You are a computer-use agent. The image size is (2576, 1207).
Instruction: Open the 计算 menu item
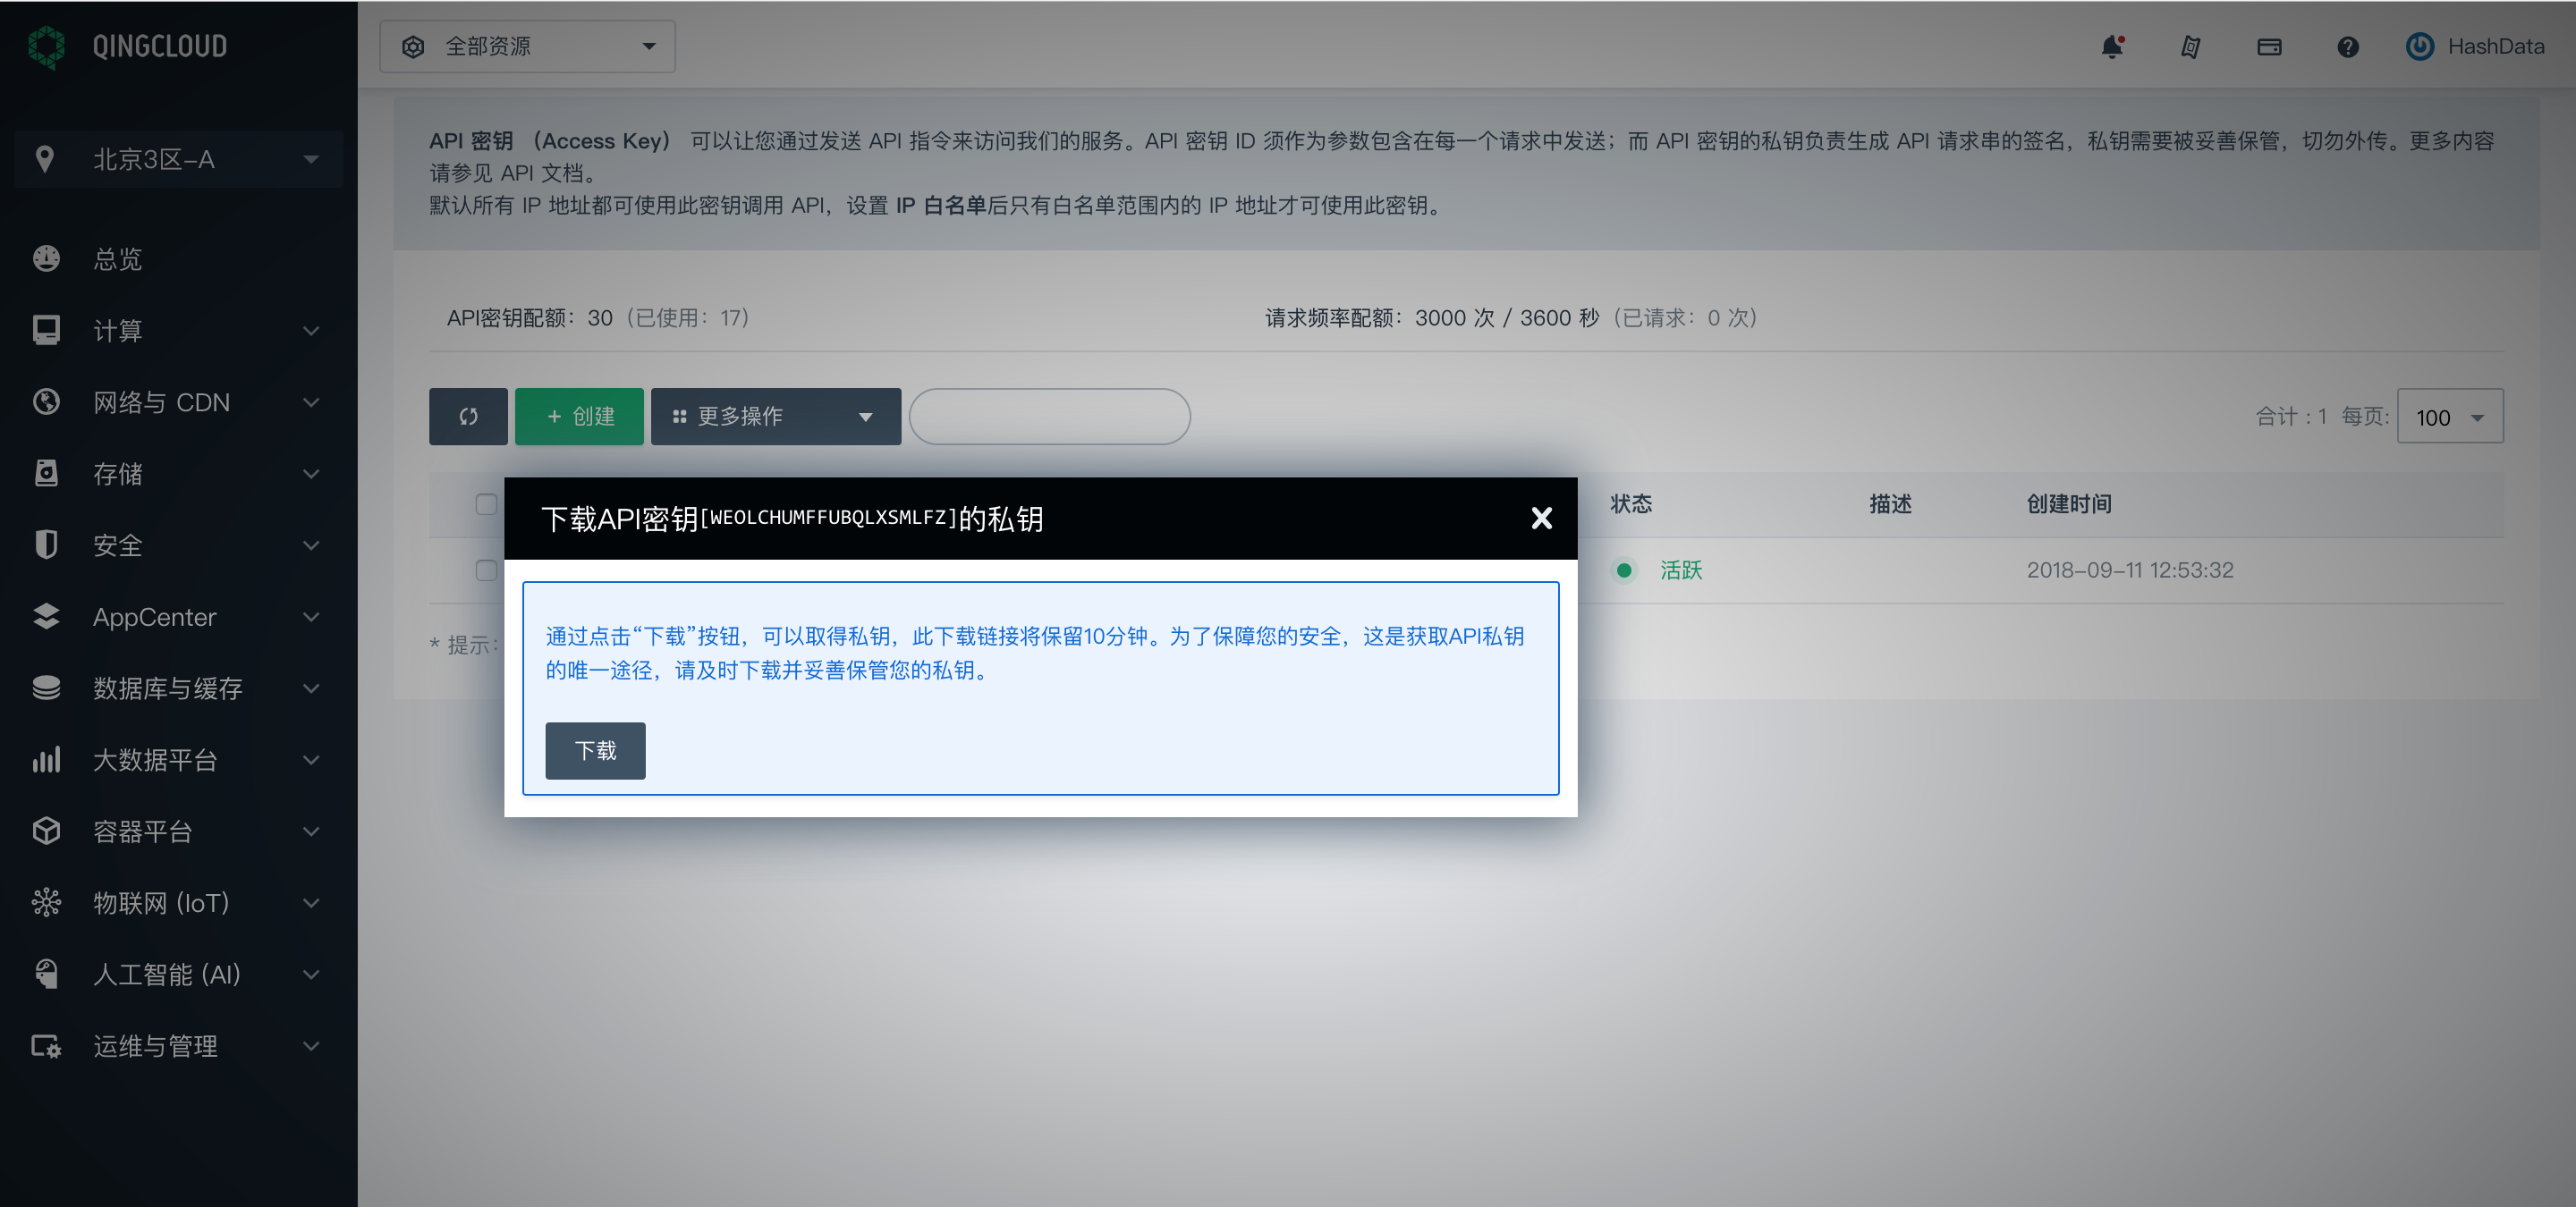(x=179, y=331)
